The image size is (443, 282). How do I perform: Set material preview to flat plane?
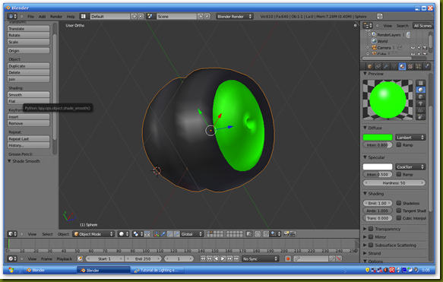pos(420,83)
